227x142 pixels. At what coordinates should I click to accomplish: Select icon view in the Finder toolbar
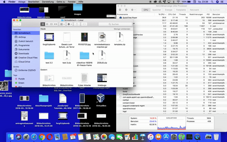pos(43,24)
